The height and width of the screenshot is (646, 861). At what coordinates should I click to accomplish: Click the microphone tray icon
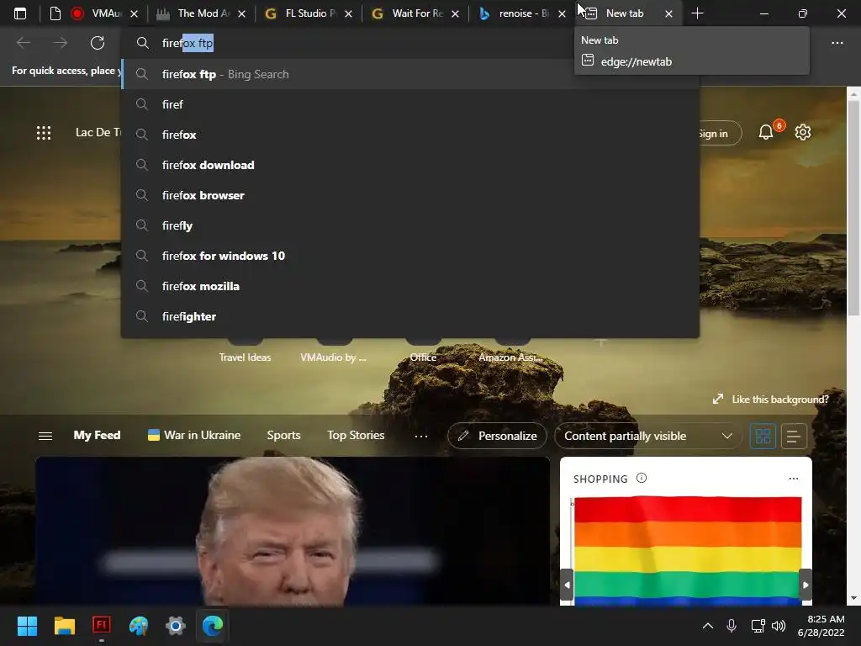(x=732, y=626)
